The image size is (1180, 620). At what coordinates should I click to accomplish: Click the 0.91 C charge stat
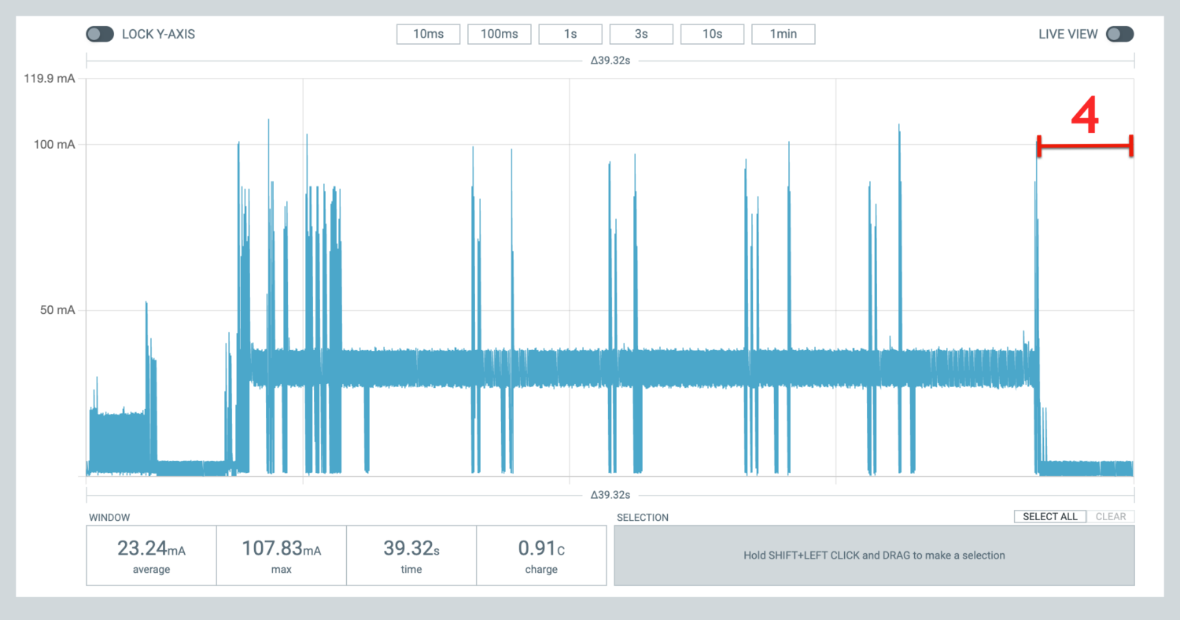[x=540, y=555]
